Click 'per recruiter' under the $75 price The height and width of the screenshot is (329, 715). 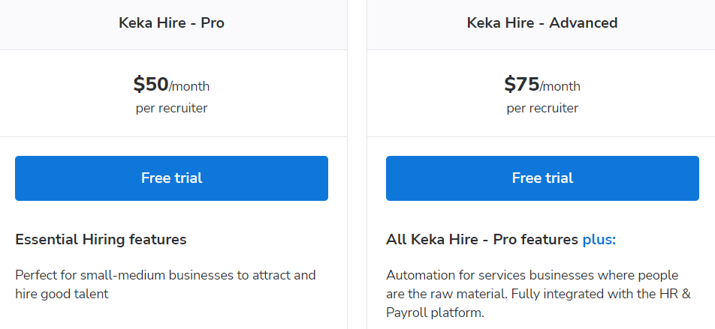coord(542,109)
